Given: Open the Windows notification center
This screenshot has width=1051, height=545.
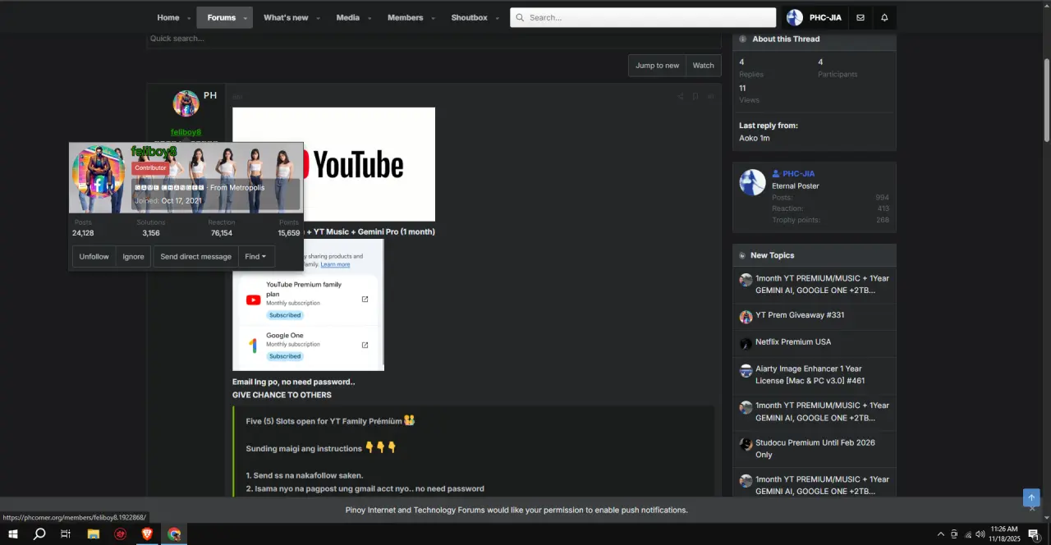Looking at the screenshot, I should coord(1034,534).
